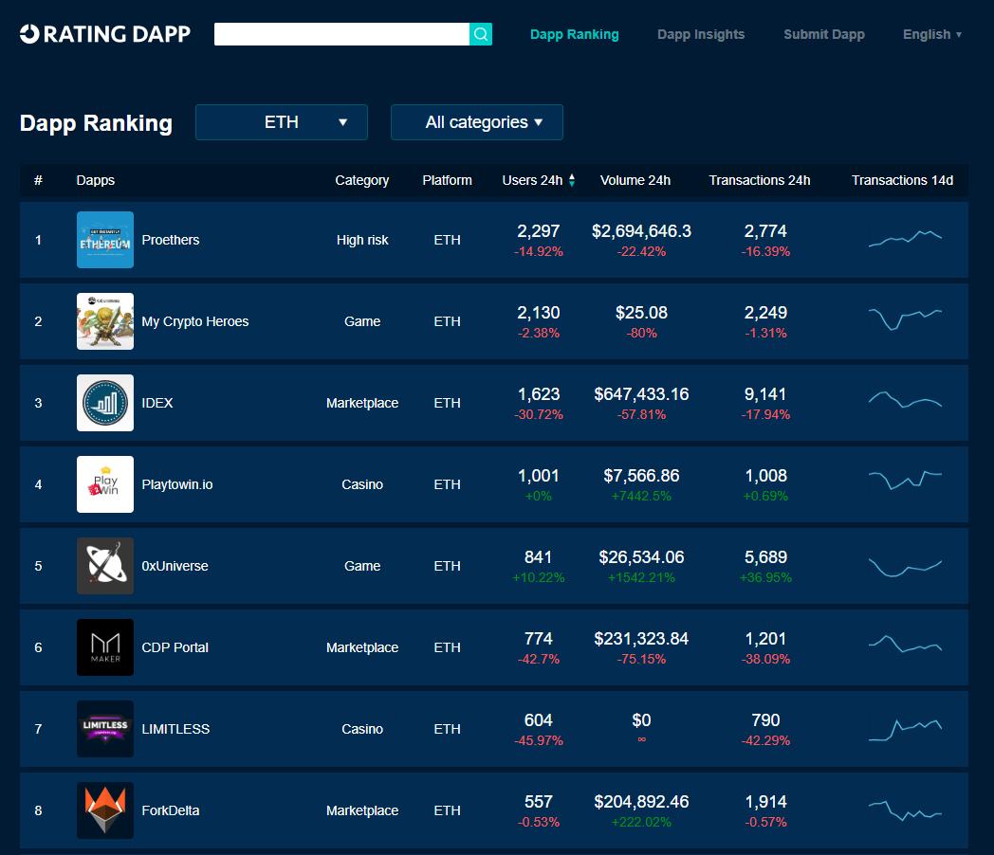Image resolution: width=994 pixels, height=855 pixels.
Task: Open the 0xUniverse name link
Action: (175, 566)
